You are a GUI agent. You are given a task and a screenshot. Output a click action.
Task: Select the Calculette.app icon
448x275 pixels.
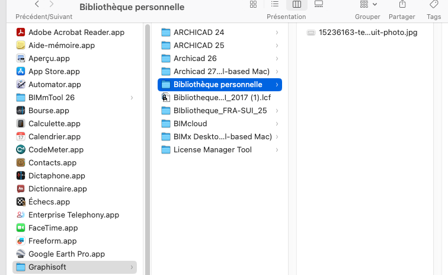coord(21,123)
